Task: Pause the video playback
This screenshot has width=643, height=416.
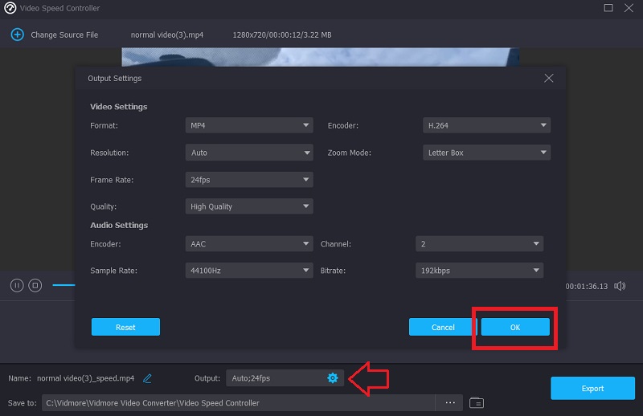Action: pyautogui.click(x=16, y=285)
